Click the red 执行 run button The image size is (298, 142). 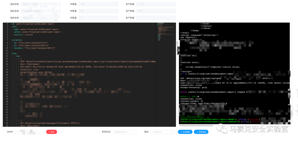52,132
